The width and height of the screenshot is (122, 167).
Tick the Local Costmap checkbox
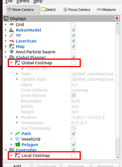click(x=74, y=155)
